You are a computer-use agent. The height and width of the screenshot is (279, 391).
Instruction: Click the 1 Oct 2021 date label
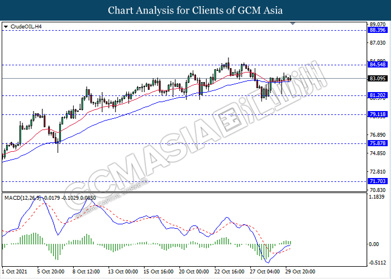click(x=15, y=272)
